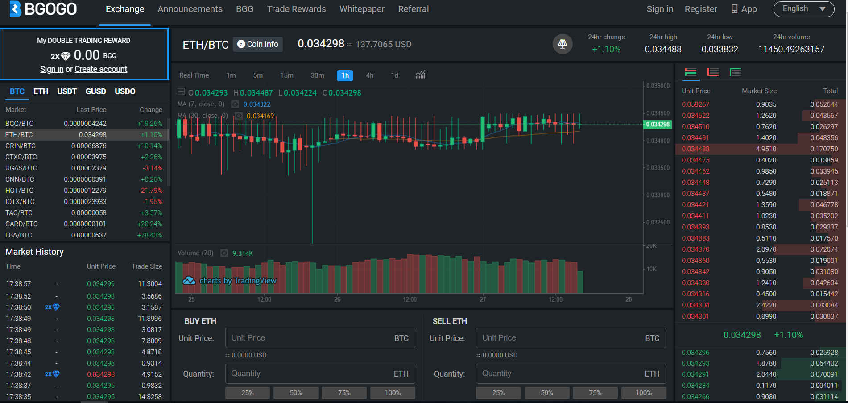This screenshot has height=403, width=848.
Task: Open the Exchange tab
Action: (x=125, y=9)
